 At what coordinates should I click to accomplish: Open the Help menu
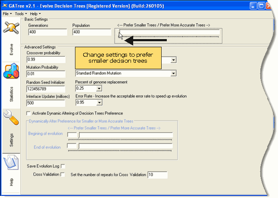(35, 14)
